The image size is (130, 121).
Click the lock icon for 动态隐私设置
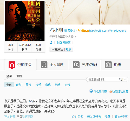pos(110,91)
